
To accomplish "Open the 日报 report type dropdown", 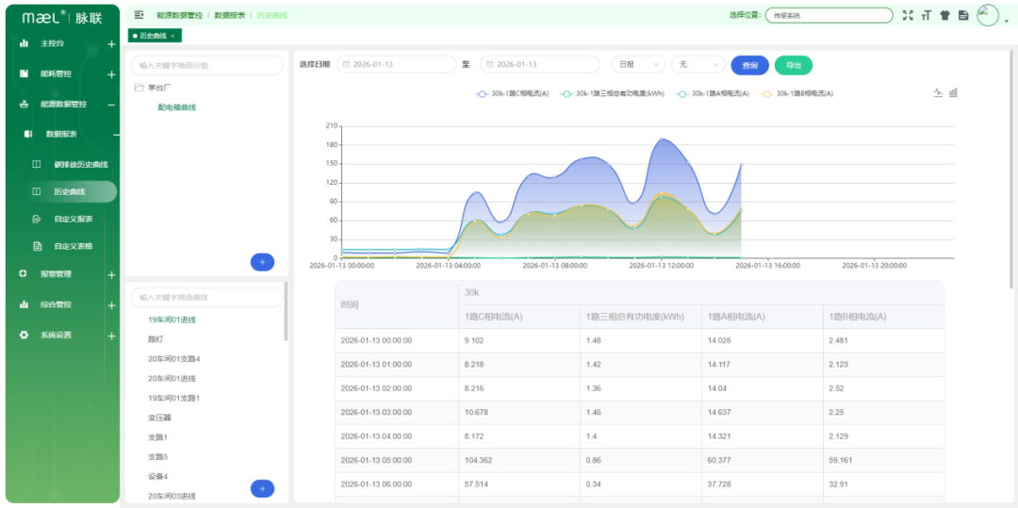I will pos(638,64).
